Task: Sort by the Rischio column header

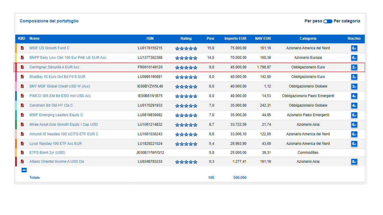Action: [x=354, y=39]
